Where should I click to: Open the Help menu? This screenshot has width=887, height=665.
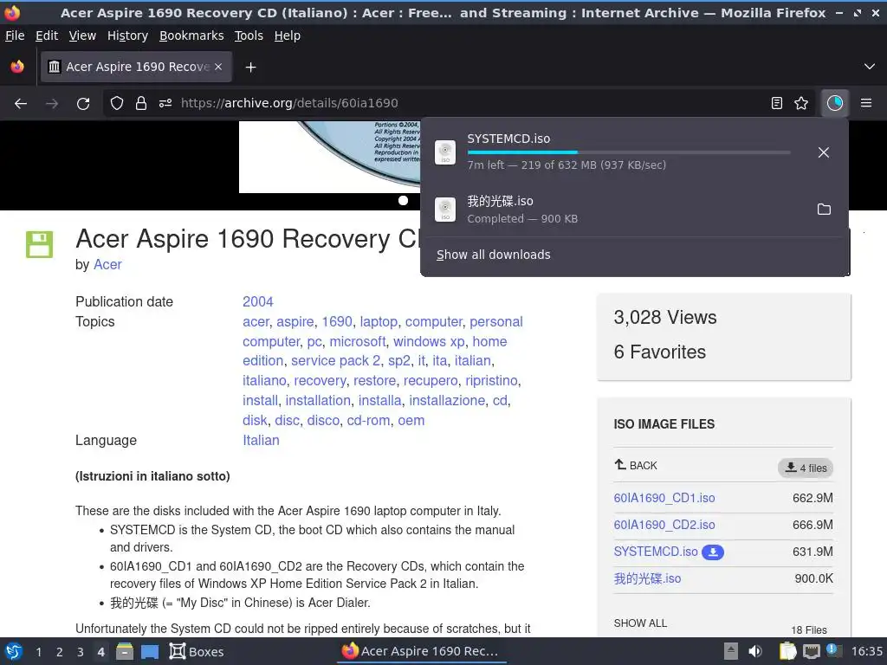(288, 36)
